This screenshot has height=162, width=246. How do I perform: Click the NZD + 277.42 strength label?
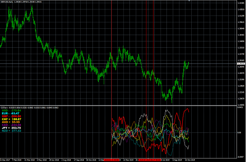[11, 131]
